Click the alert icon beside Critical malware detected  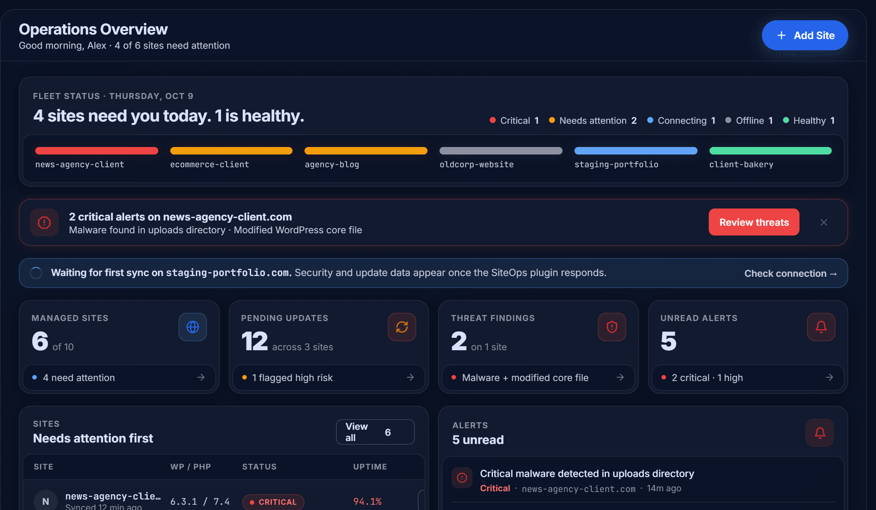pos(462,477)
